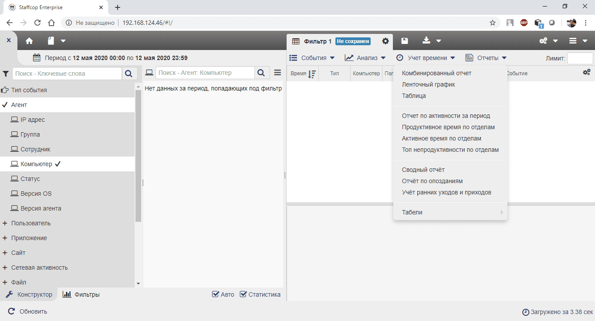The image size is (595, 321).
Task: Open a new browser tab
Action: [118, 7]
